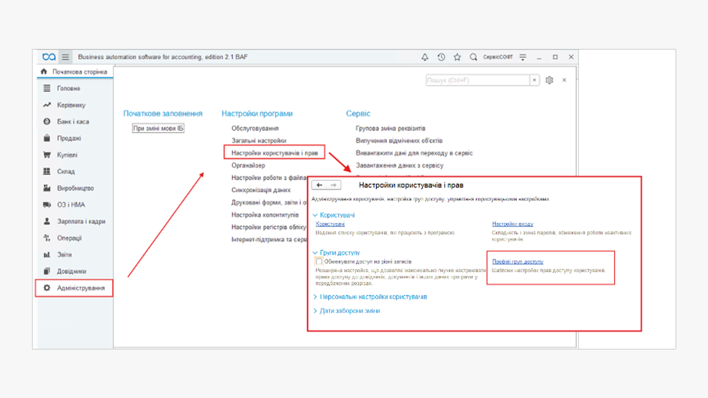Open the Довідники section
Viewport: 708px width, 398px height.
click(72, 271)
